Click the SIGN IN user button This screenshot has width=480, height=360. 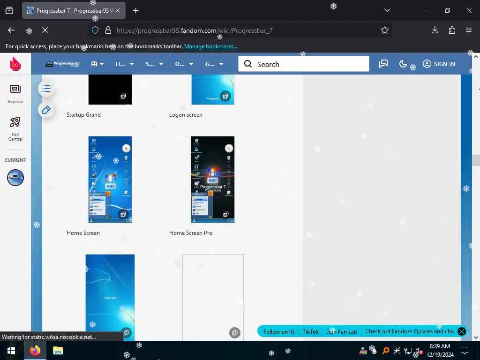(x=439, y=64)
